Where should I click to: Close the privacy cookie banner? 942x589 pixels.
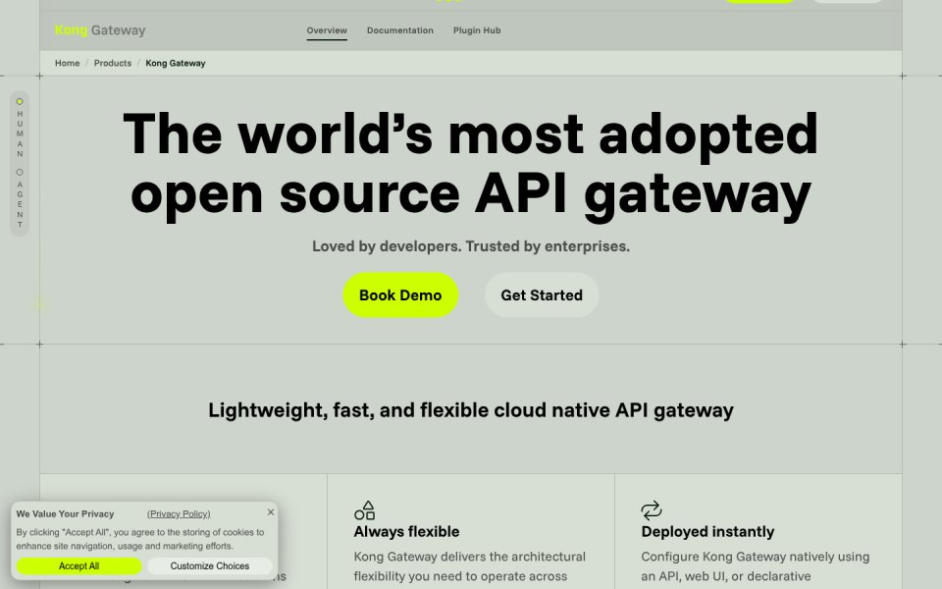tap(271, 512)
